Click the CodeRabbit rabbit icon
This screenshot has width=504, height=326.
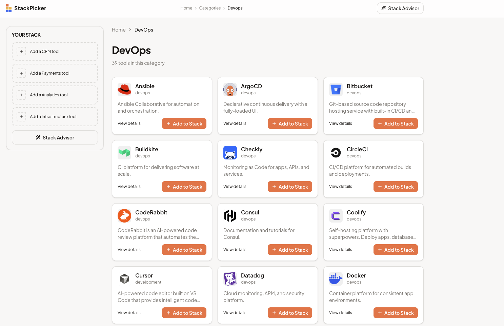click(x=124, y=215)
